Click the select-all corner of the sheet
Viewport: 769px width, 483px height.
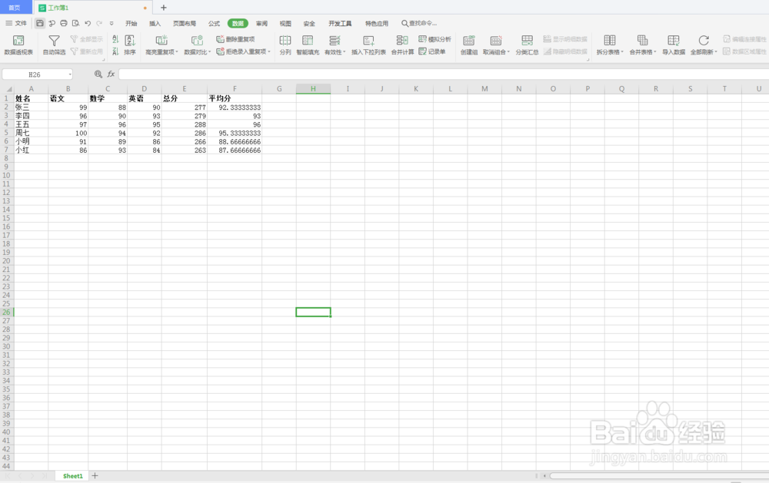pyautogui.click(x=7, y=88)
